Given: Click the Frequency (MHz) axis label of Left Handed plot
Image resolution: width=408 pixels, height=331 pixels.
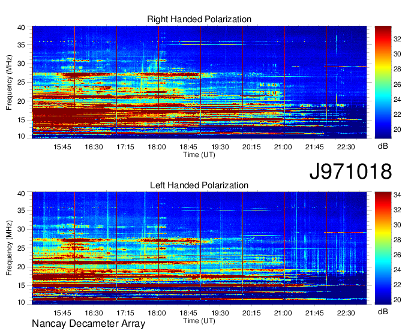Looking at the screenshot, I should click(9, 248).
